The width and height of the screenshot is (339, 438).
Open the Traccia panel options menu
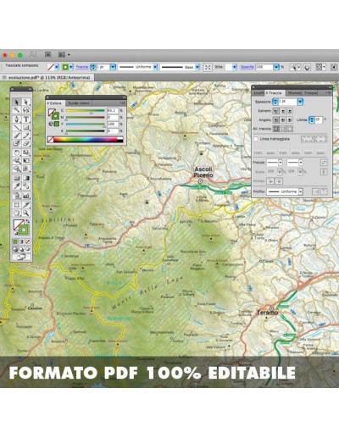[x=329, y=93]
